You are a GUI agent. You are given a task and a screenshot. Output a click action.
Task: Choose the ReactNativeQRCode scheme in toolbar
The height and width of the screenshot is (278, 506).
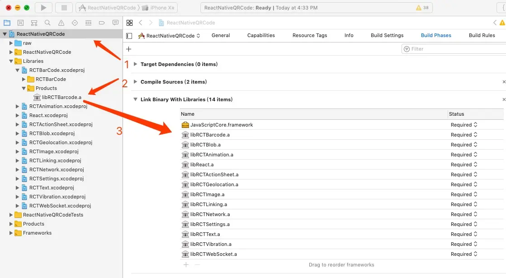(108, 8)
